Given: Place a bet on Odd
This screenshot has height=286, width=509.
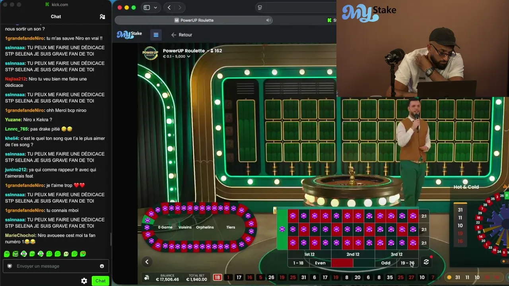Looking at the screenshot, I should pyautogui.click(x=386, y=263).
